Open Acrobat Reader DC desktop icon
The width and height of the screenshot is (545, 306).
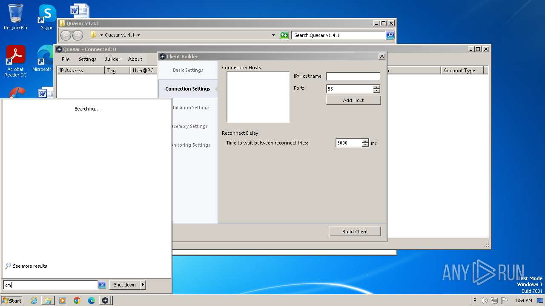(15, 61)
